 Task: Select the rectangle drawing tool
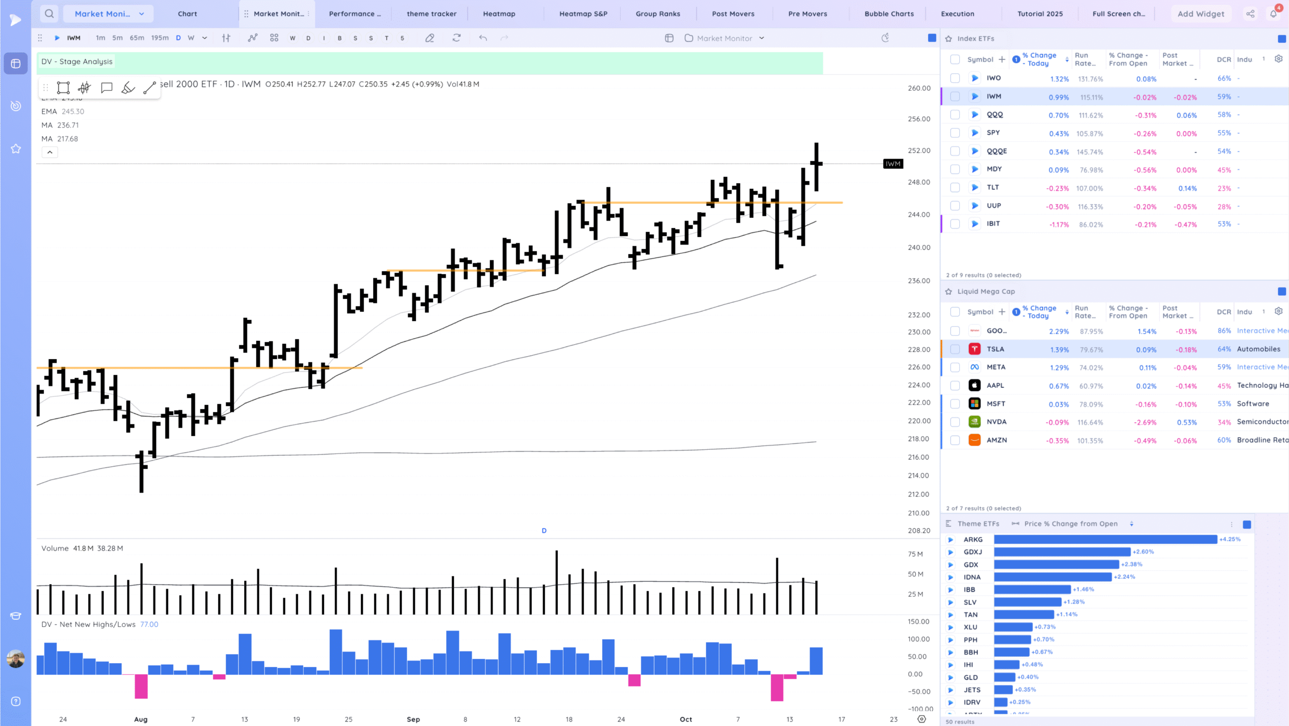coord(63,88)
